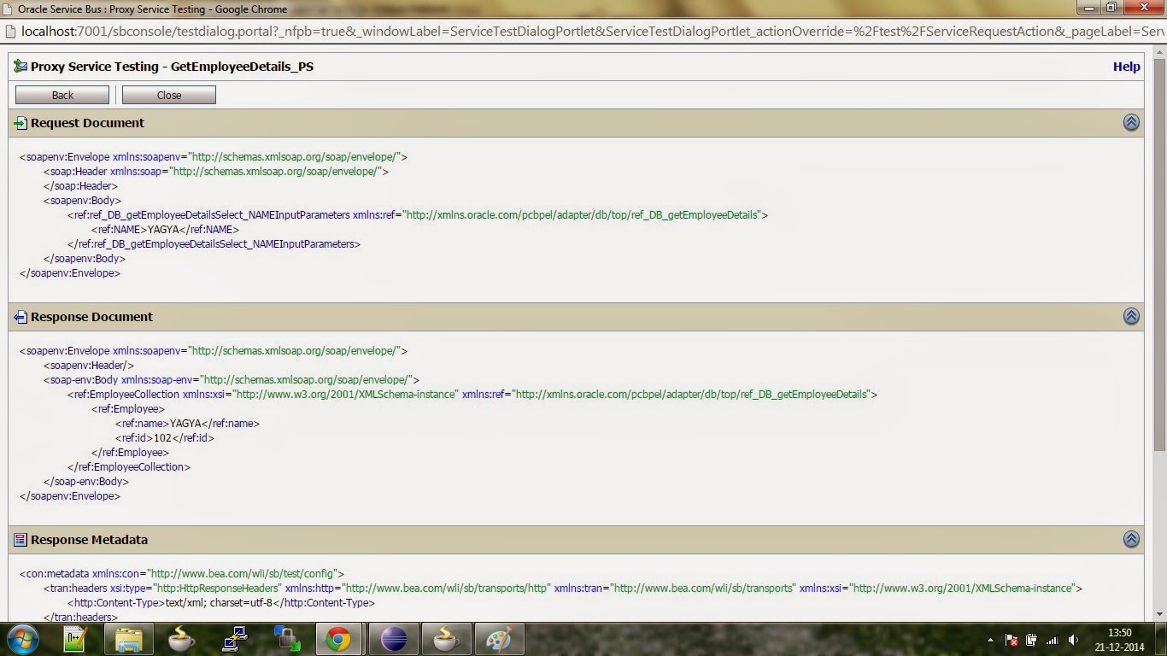Show hidden system tray icons

coord(991,640)
